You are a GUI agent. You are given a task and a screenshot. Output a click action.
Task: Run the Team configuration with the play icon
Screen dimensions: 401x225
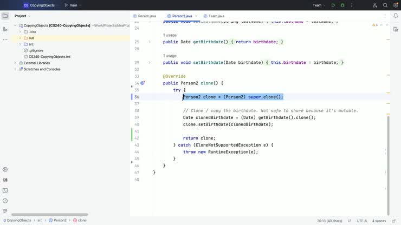point(333,5)
